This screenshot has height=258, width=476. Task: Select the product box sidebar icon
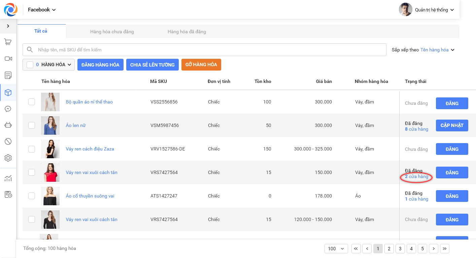(8, 92)
